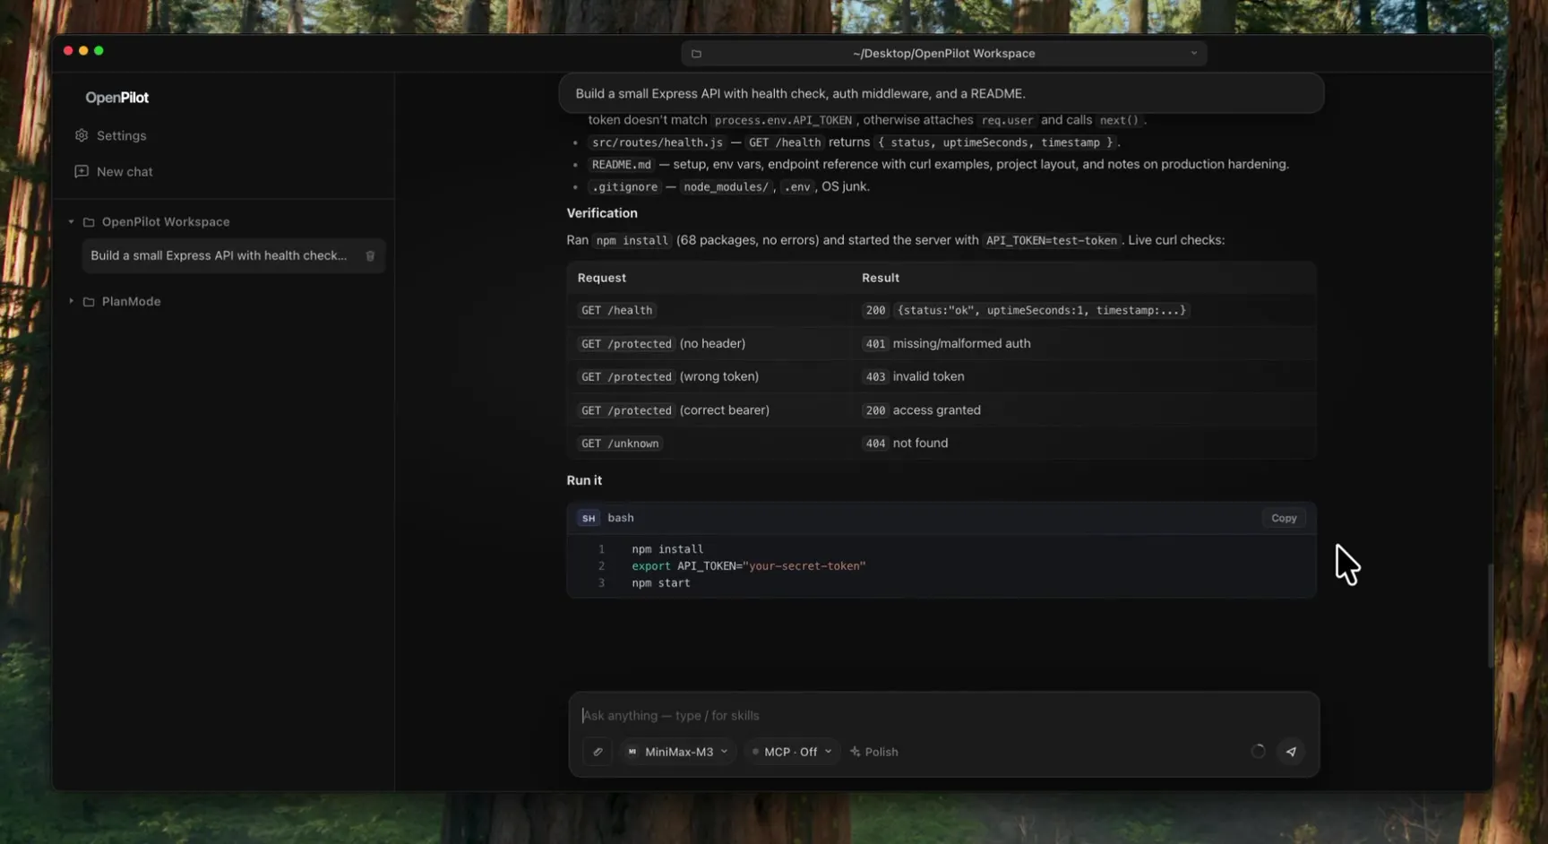
Task: Open the MCP · Off dropdown
Action: [x=792, y=752]
